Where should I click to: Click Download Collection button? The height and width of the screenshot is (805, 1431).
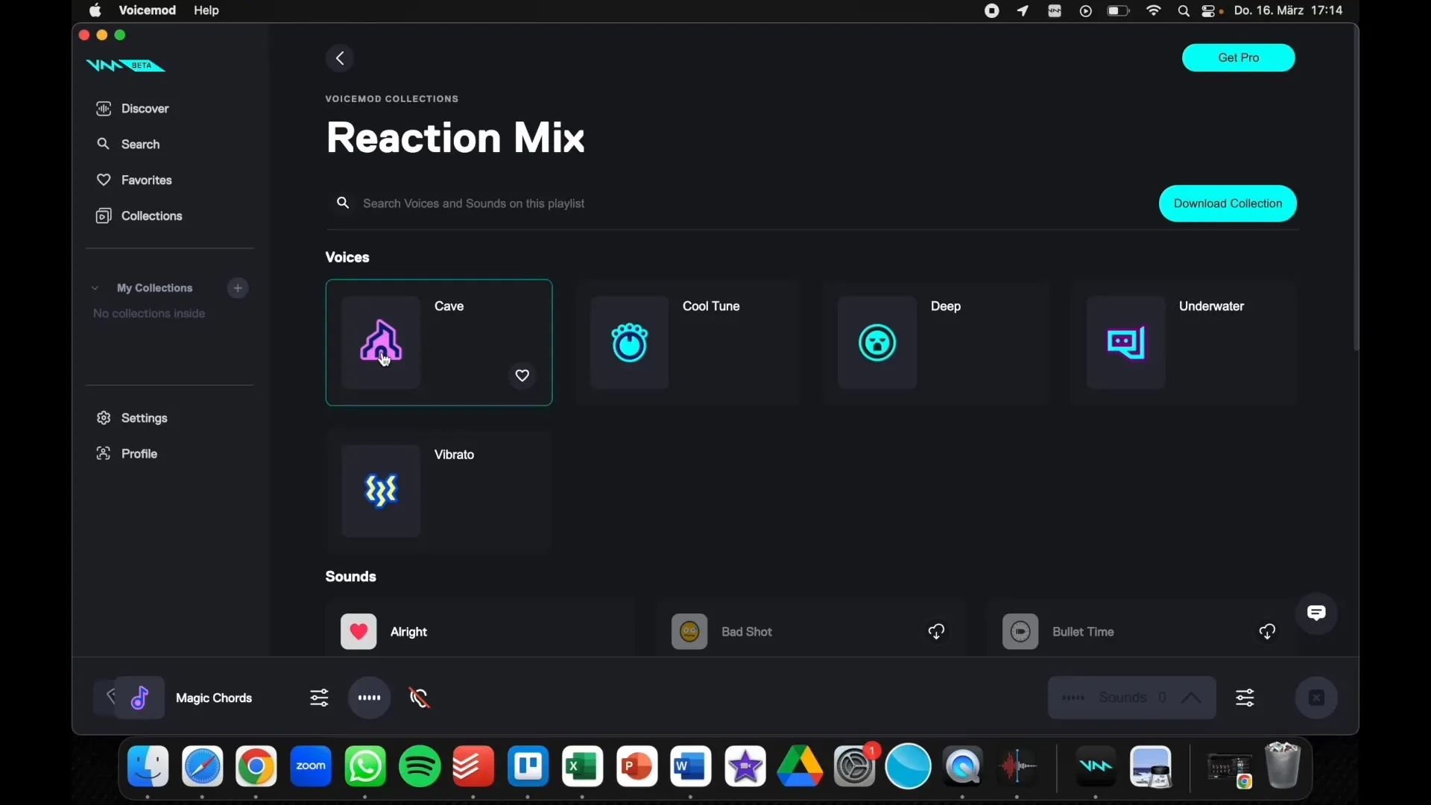(x=1228, y=203)
